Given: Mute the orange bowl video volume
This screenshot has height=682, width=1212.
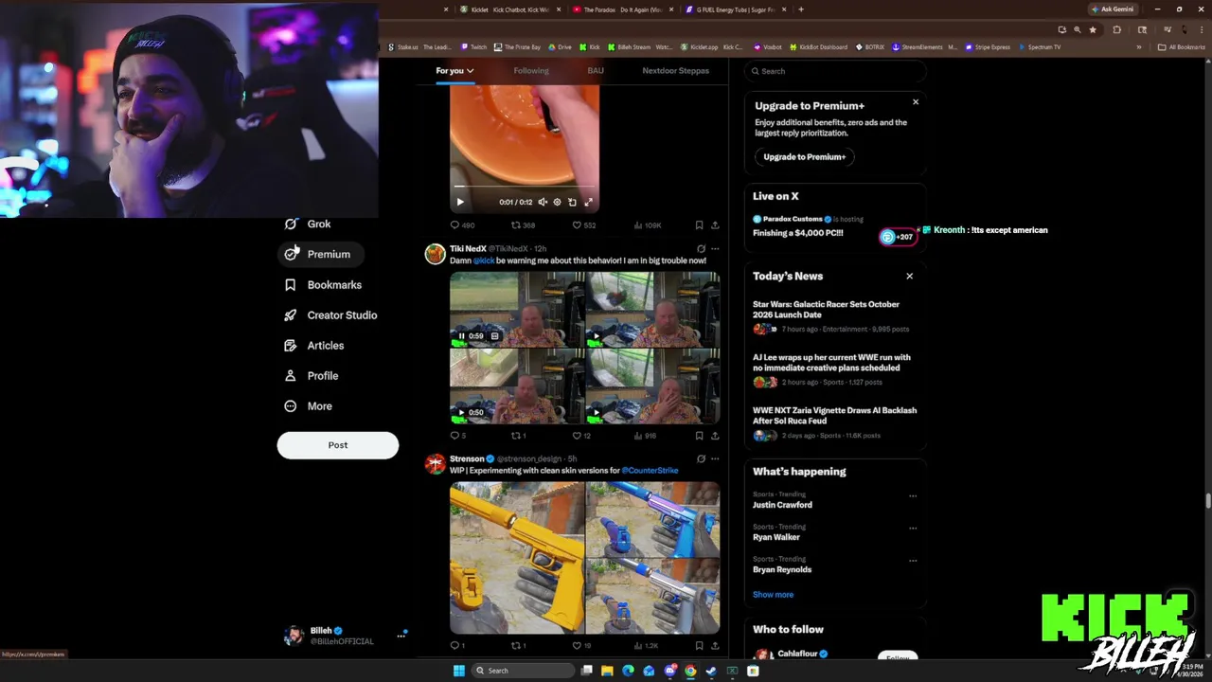Looking at the screenshot, I should (543, 202).
